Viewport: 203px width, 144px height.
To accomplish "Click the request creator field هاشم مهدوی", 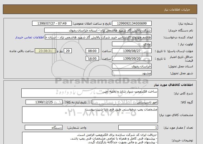I will pyautogui.click(x=98, y=37).
